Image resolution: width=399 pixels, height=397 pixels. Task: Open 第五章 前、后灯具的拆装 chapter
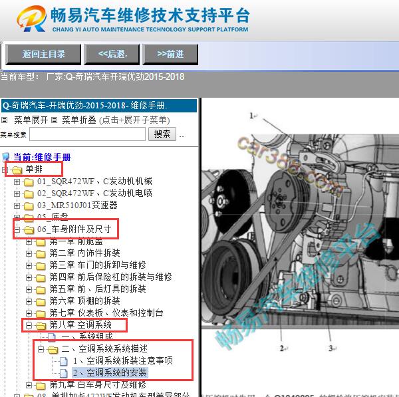coord(98,289)
